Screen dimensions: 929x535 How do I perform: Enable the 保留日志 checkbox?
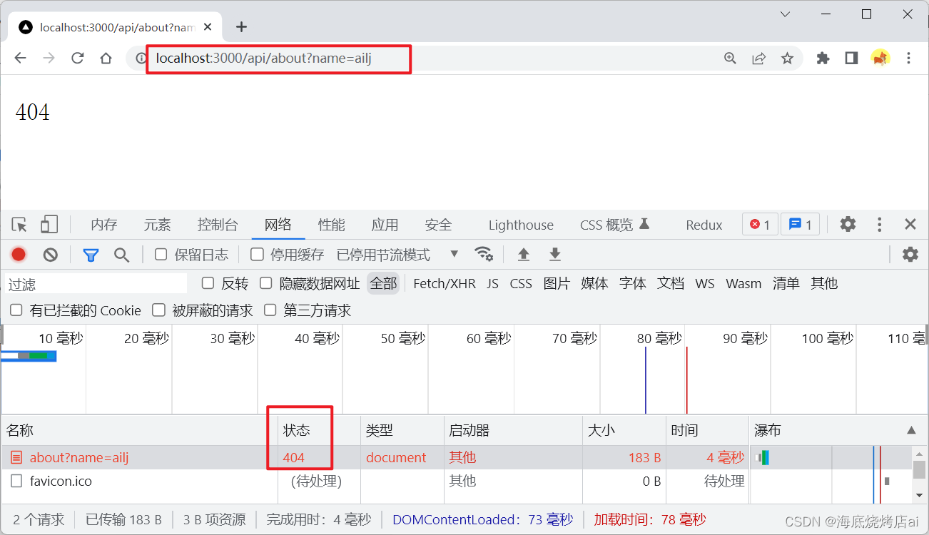161,255
